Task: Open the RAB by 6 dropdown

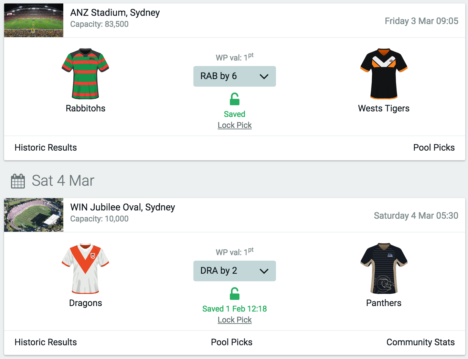Action: [x=234, y=76]
